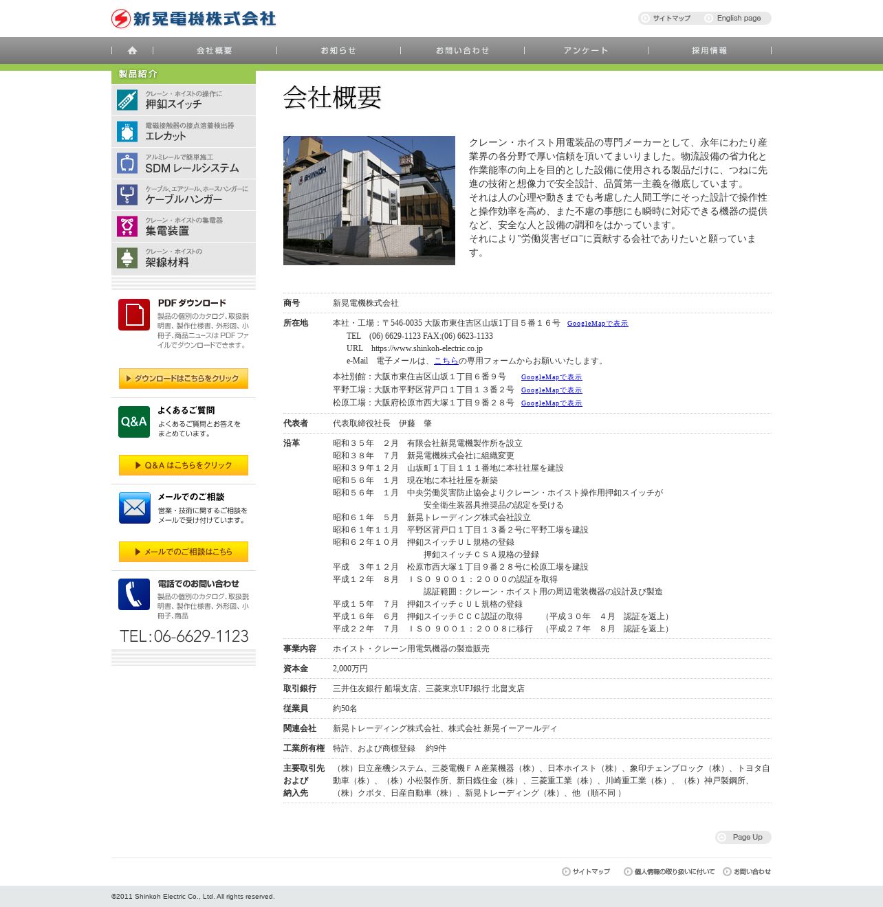This screenshot has width=883, height=907.
Task: Click the 商号 value 新晃電機株式会社
Action: (x=366, y=303)
